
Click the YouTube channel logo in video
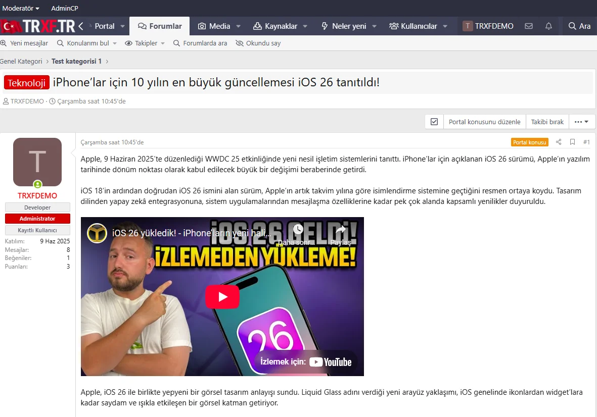97,233
